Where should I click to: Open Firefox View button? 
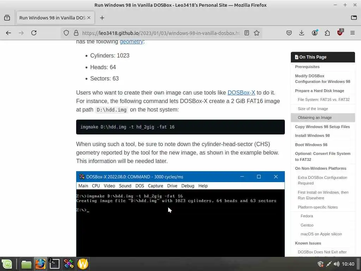7,18
